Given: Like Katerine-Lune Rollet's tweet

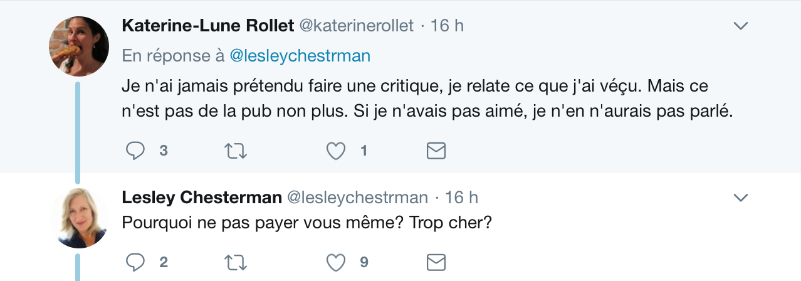Looking at the screenshot, I should click(x=337, y=151).
